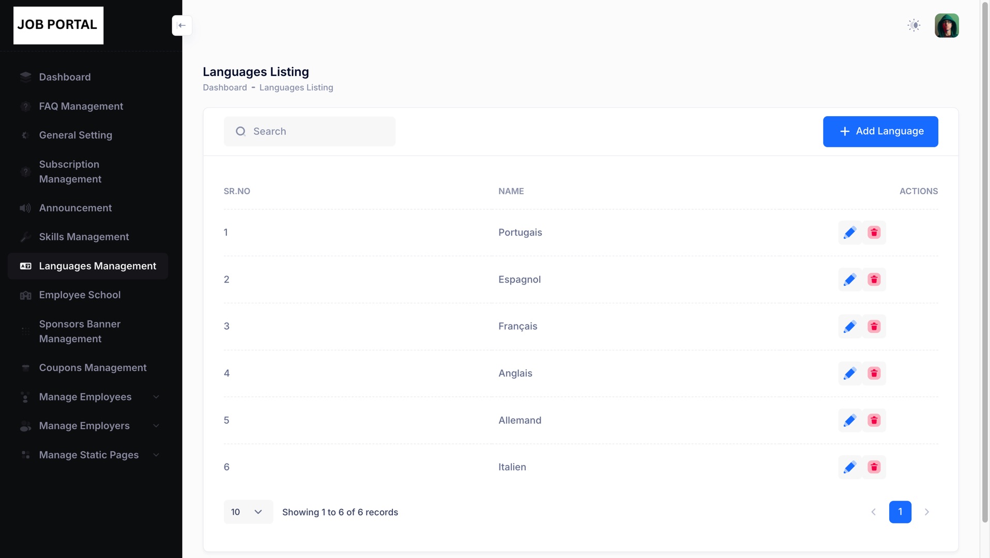
Task: Toggle the light/dark theme sun icon
Action: tap(913, 25)
